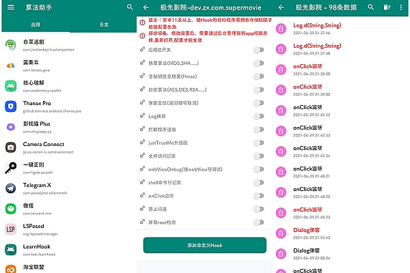Toggle 加密算法(AES,DES,RSA...) switch
The height and width of the screenshot is (273, 410).
[x=259, y=89]
